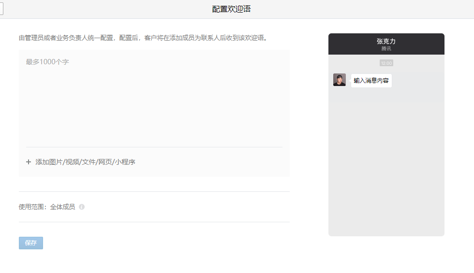Focus the 最多1000个字 welcome message text box
This screenshot has width=474, height=273.
pyautogui.click(x=154, y=97)
